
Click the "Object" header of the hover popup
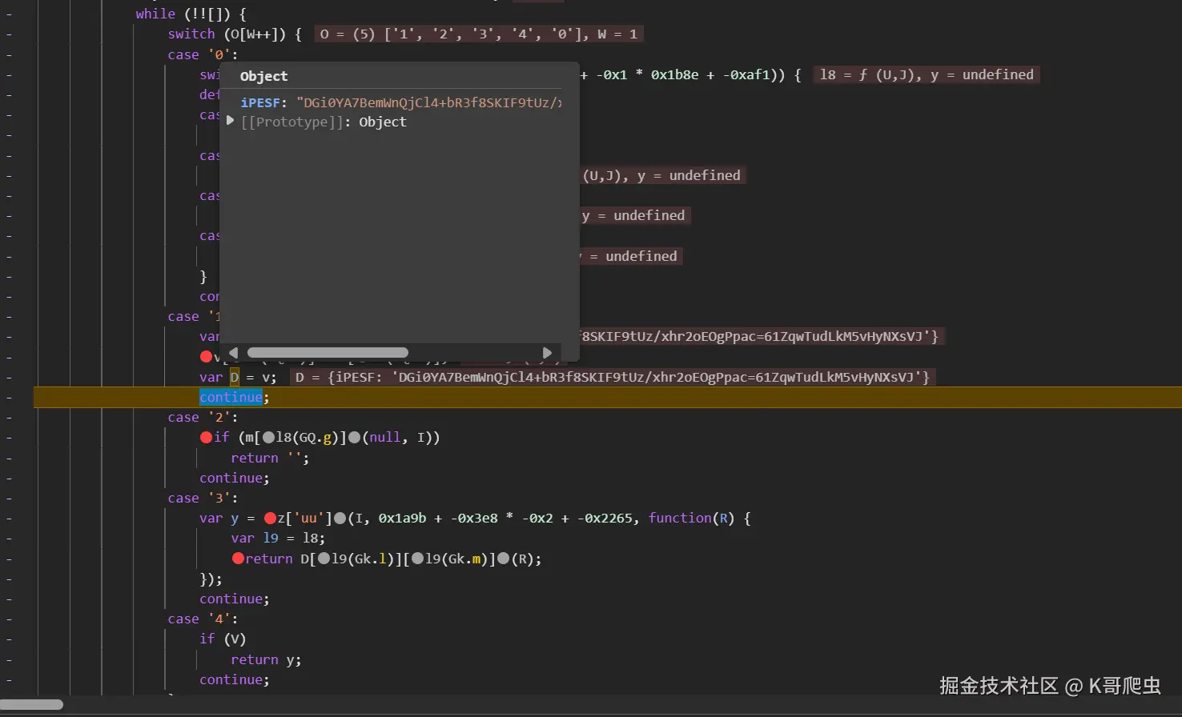(263, 76)
